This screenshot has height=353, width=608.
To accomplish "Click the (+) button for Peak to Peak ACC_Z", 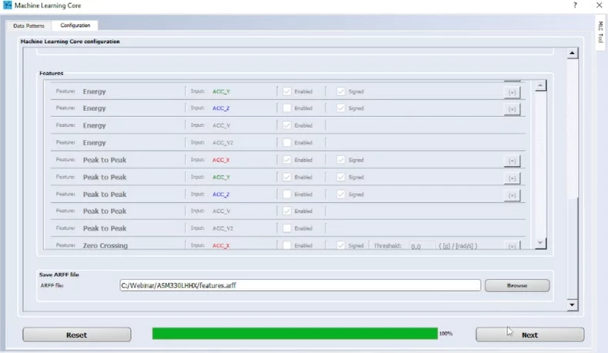I will 512,195.
